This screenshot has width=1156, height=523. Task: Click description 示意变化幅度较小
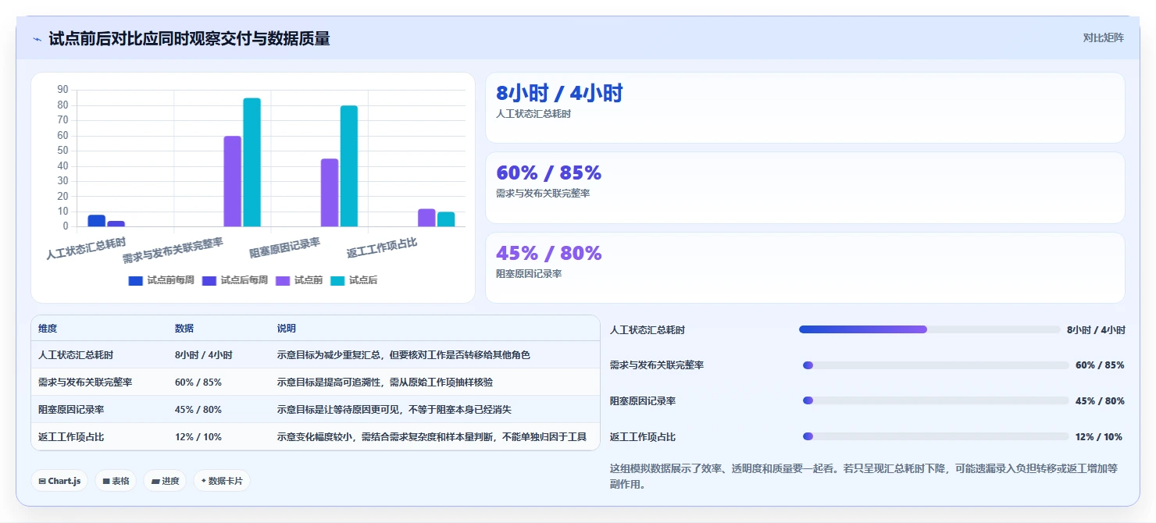[432, 437]
